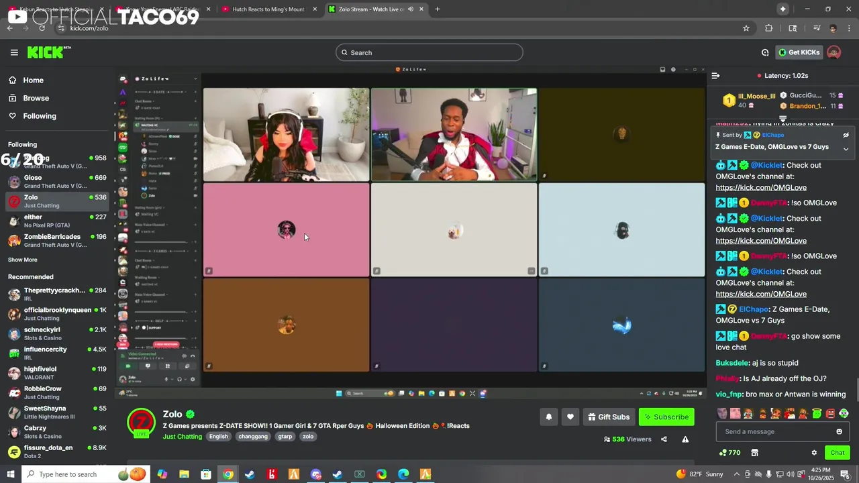Click the Gift Subs button

point(608,417)
